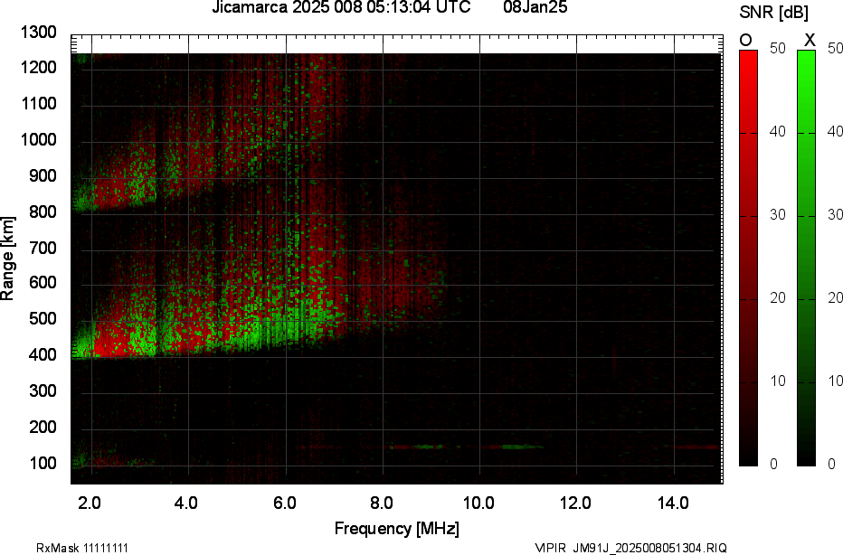This screenshot has width=843, height=555.
Task: Click the 0 tick beside the red bar
Action: [x=772, y=465]
